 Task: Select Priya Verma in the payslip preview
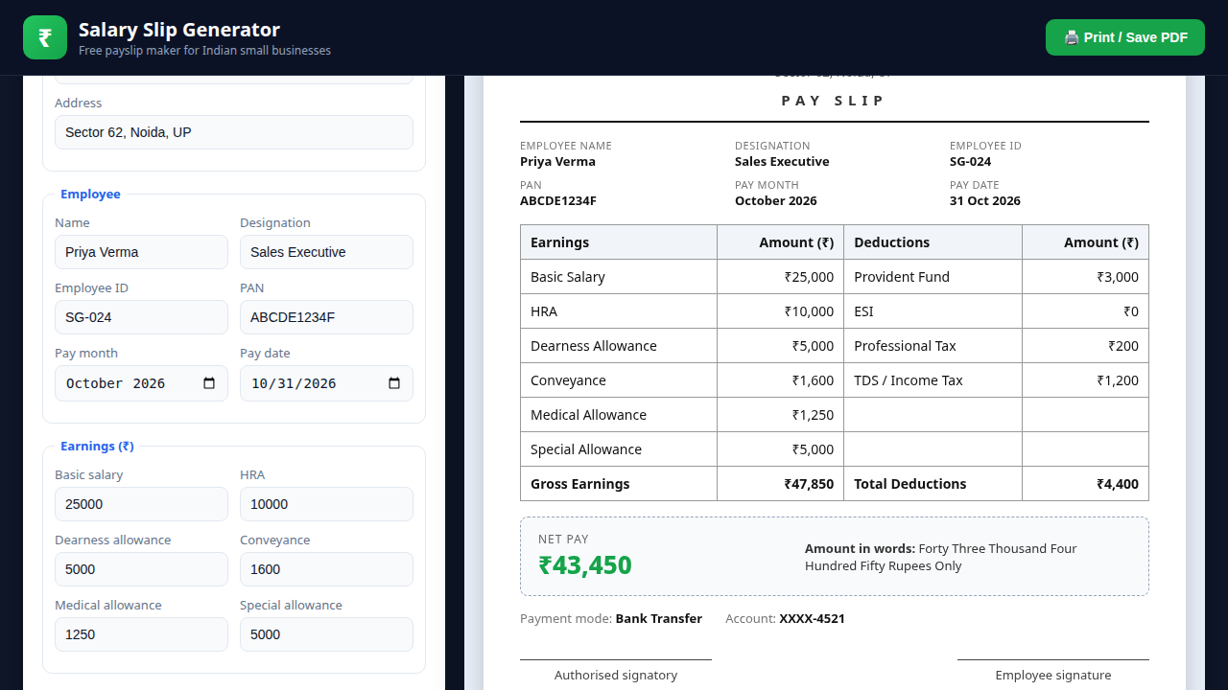tap(557, 161)
